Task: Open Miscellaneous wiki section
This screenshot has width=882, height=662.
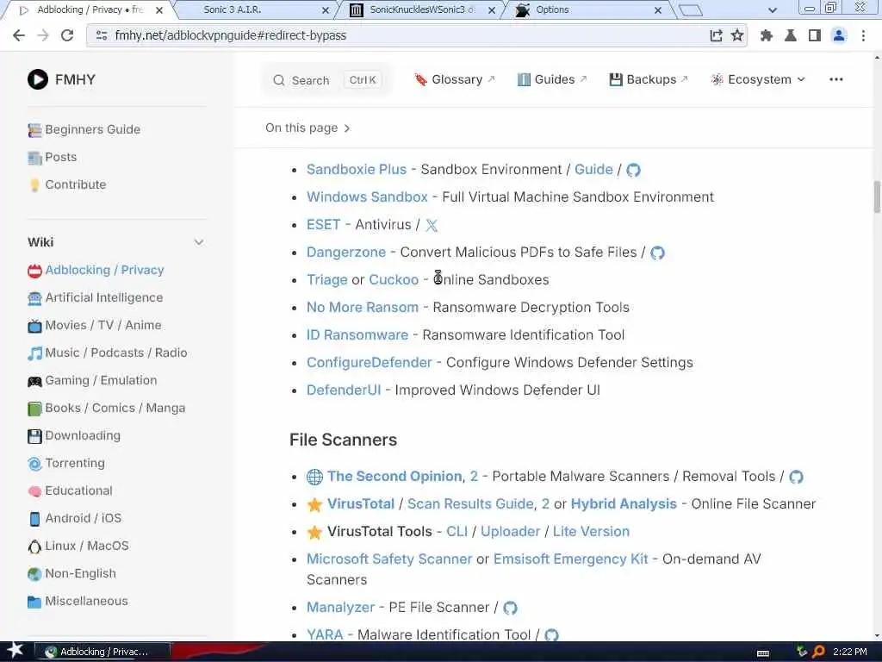Action: click(77, 601)
